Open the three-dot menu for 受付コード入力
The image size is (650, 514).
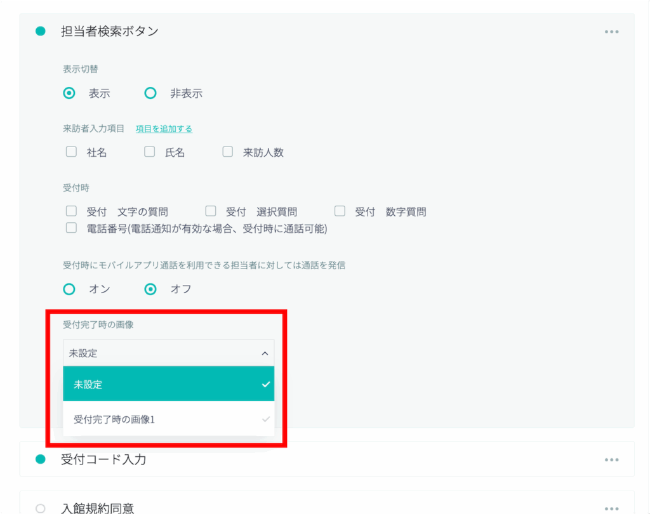[611, 460]
